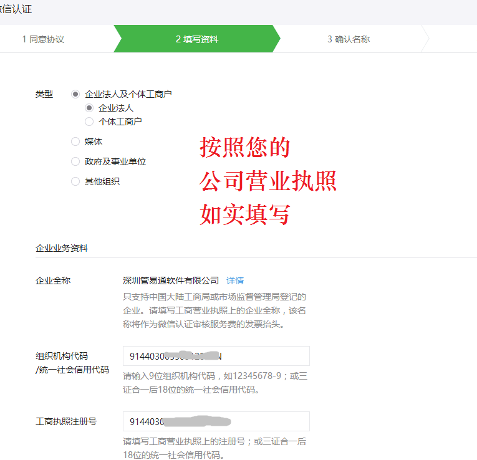Open the 详情 link beside company name

point(235,280)
